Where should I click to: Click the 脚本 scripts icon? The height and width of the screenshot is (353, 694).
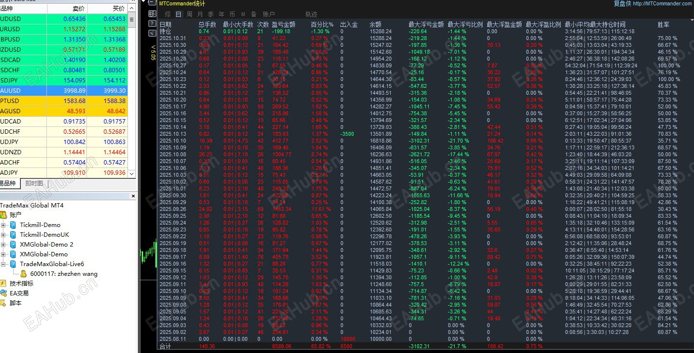pyautogui.click(x=3, y=303)
